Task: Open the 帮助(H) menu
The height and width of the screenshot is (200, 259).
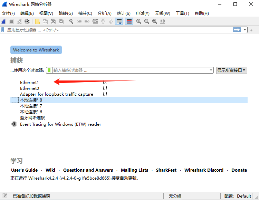Action: [202, 13]
